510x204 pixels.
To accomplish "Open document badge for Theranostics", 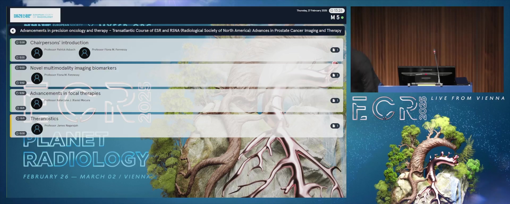I will 335,126.
